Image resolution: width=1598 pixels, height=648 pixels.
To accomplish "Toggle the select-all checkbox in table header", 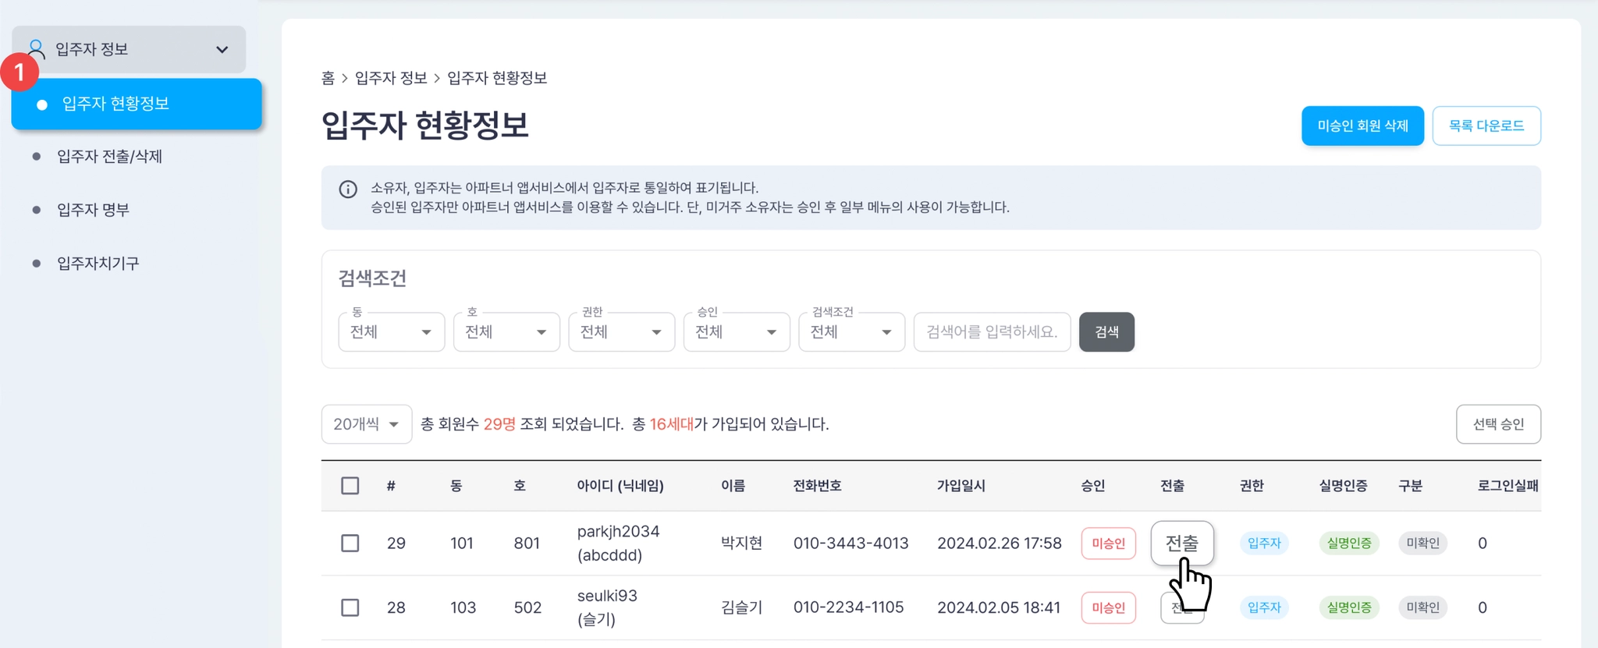I will [x=350, y=486].
